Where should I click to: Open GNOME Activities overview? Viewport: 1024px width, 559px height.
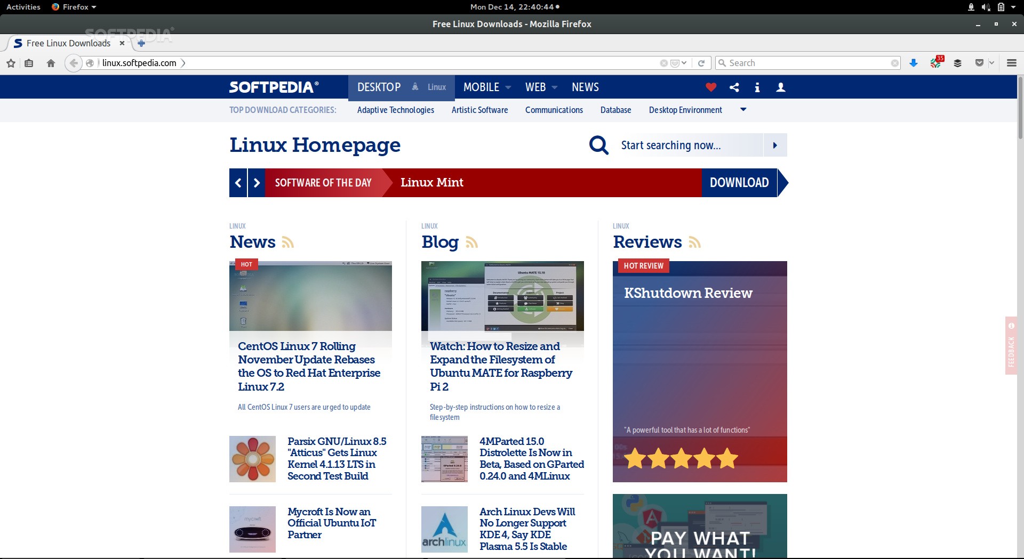pyautogui.click(x=23, y=7)
